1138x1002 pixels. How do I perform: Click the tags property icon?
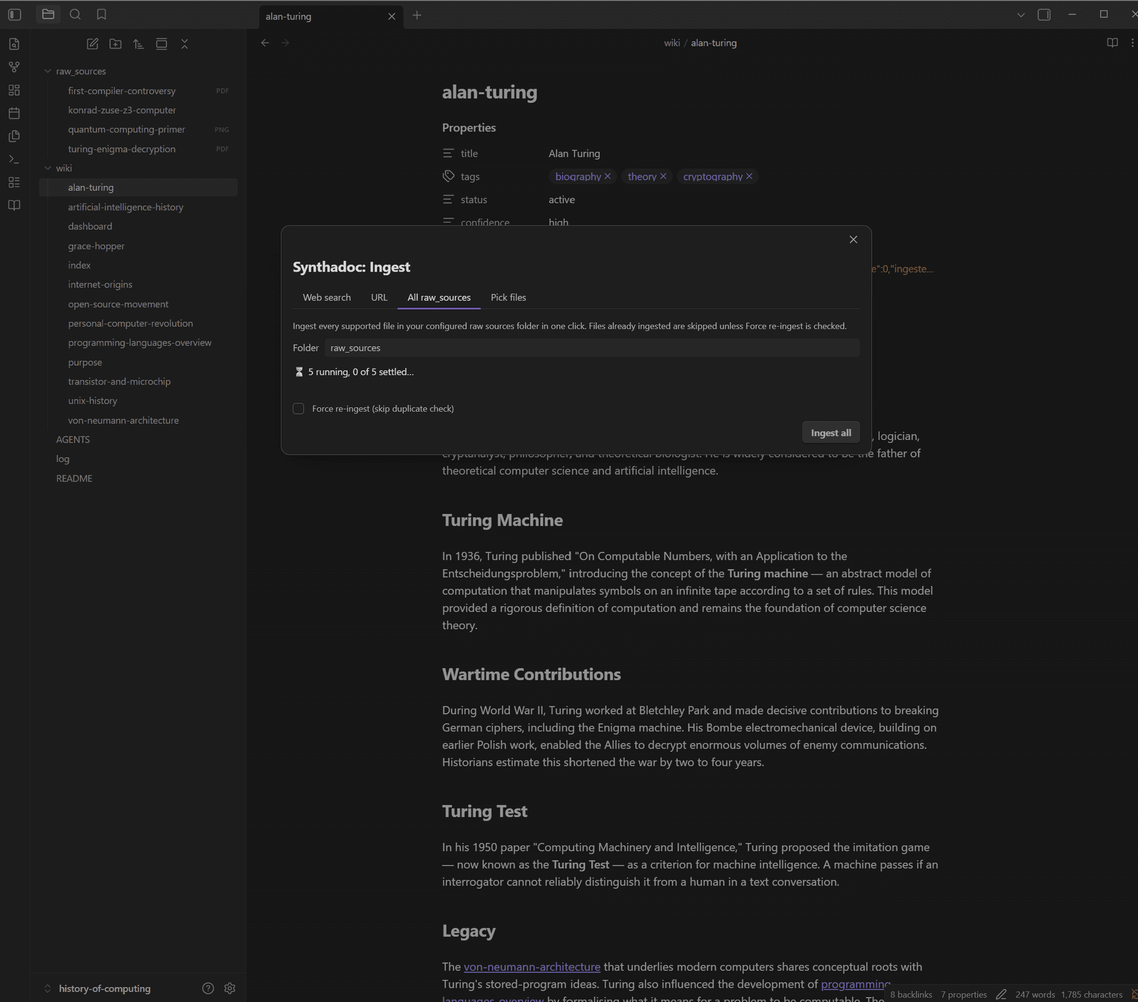coord(448,176)
